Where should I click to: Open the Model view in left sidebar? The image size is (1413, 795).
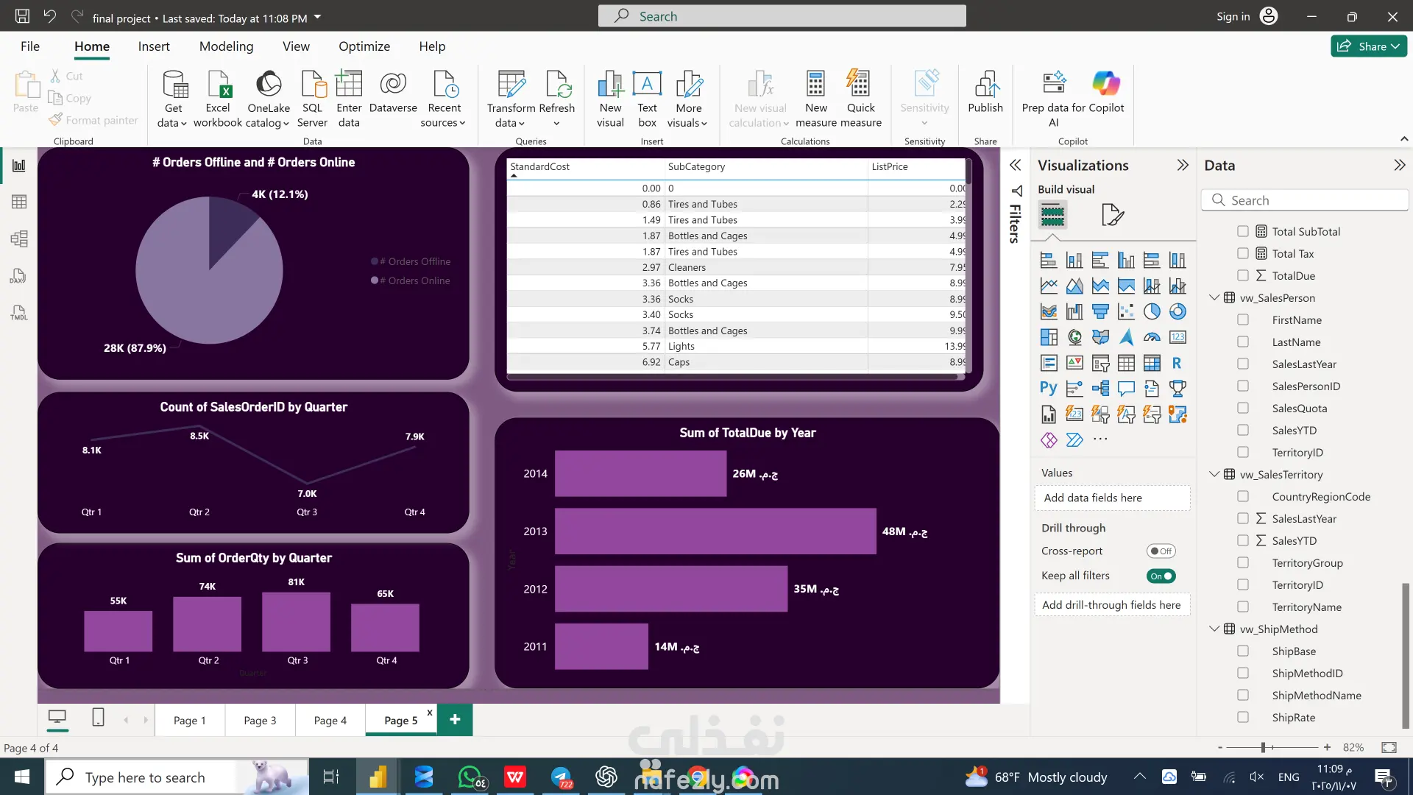(19, 239)
